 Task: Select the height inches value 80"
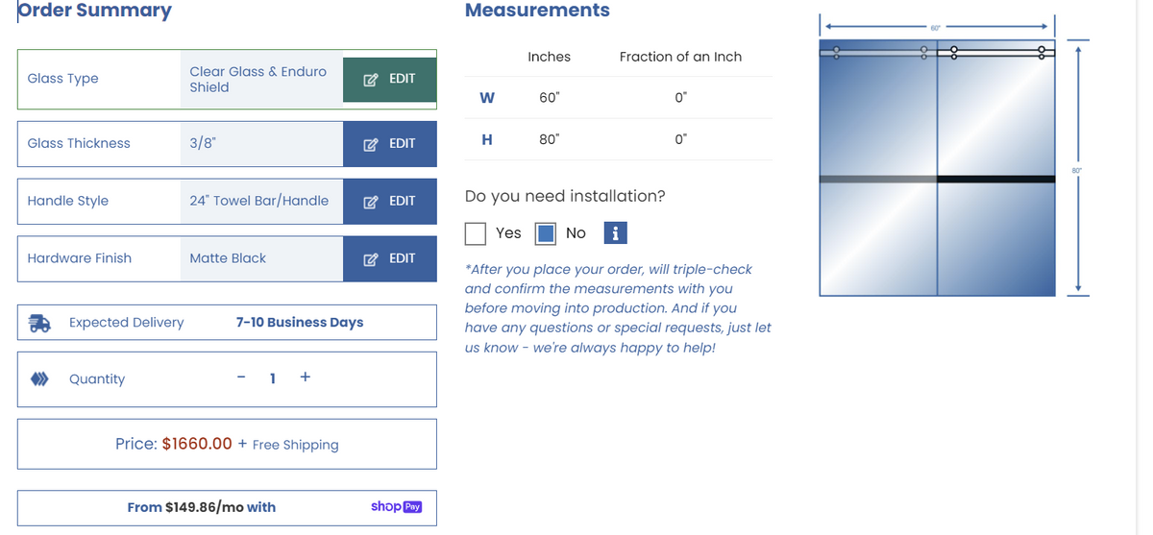pos(549,139)
